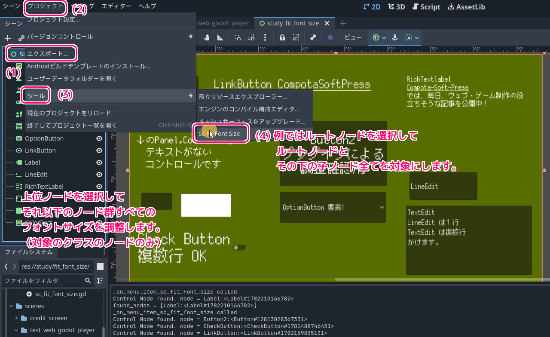Choose メッシュサーフェスをアップグレード... entry
This screenshot has height=337, width=550.
point(254,122)
